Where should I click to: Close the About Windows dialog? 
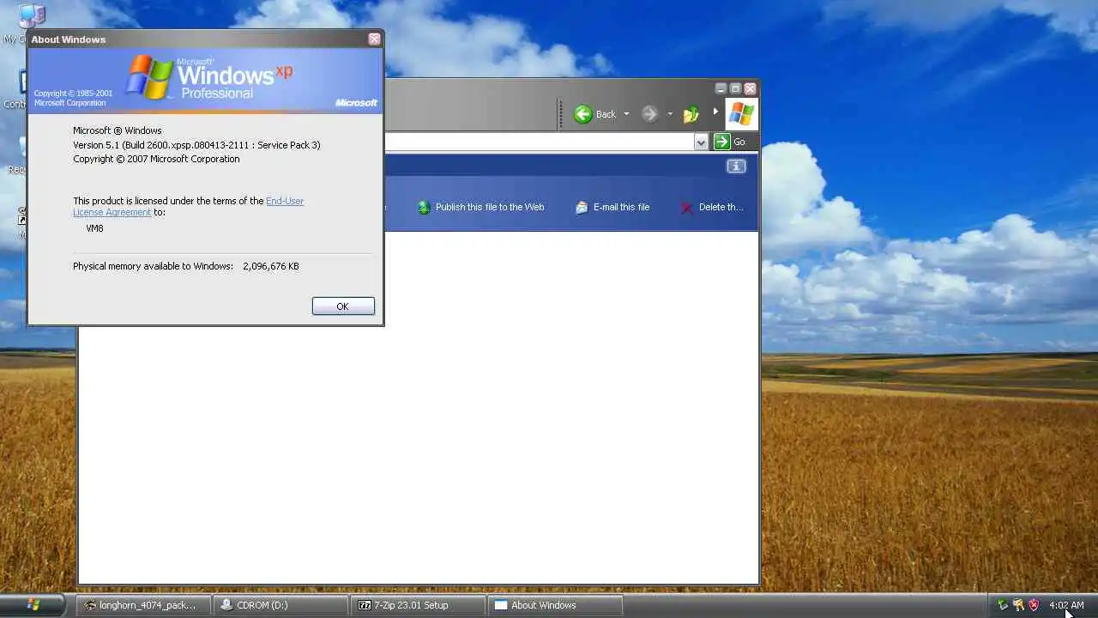point(374,39)
